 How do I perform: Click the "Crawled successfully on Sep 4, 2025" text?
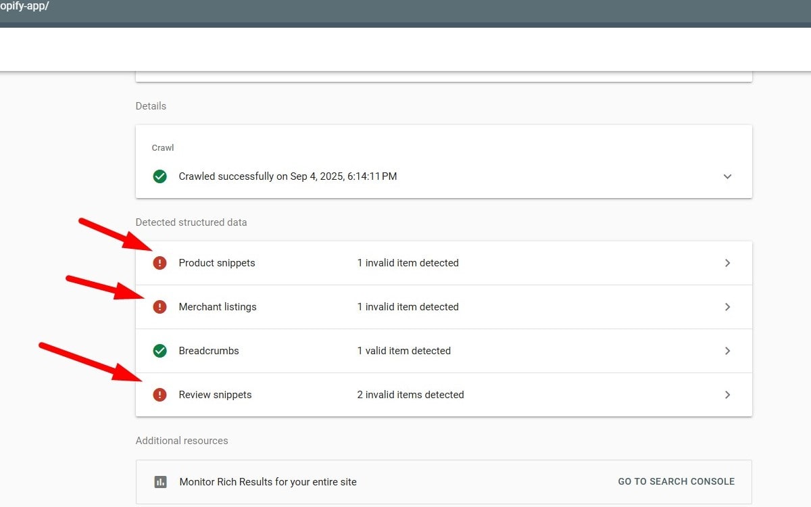[287, 176]
